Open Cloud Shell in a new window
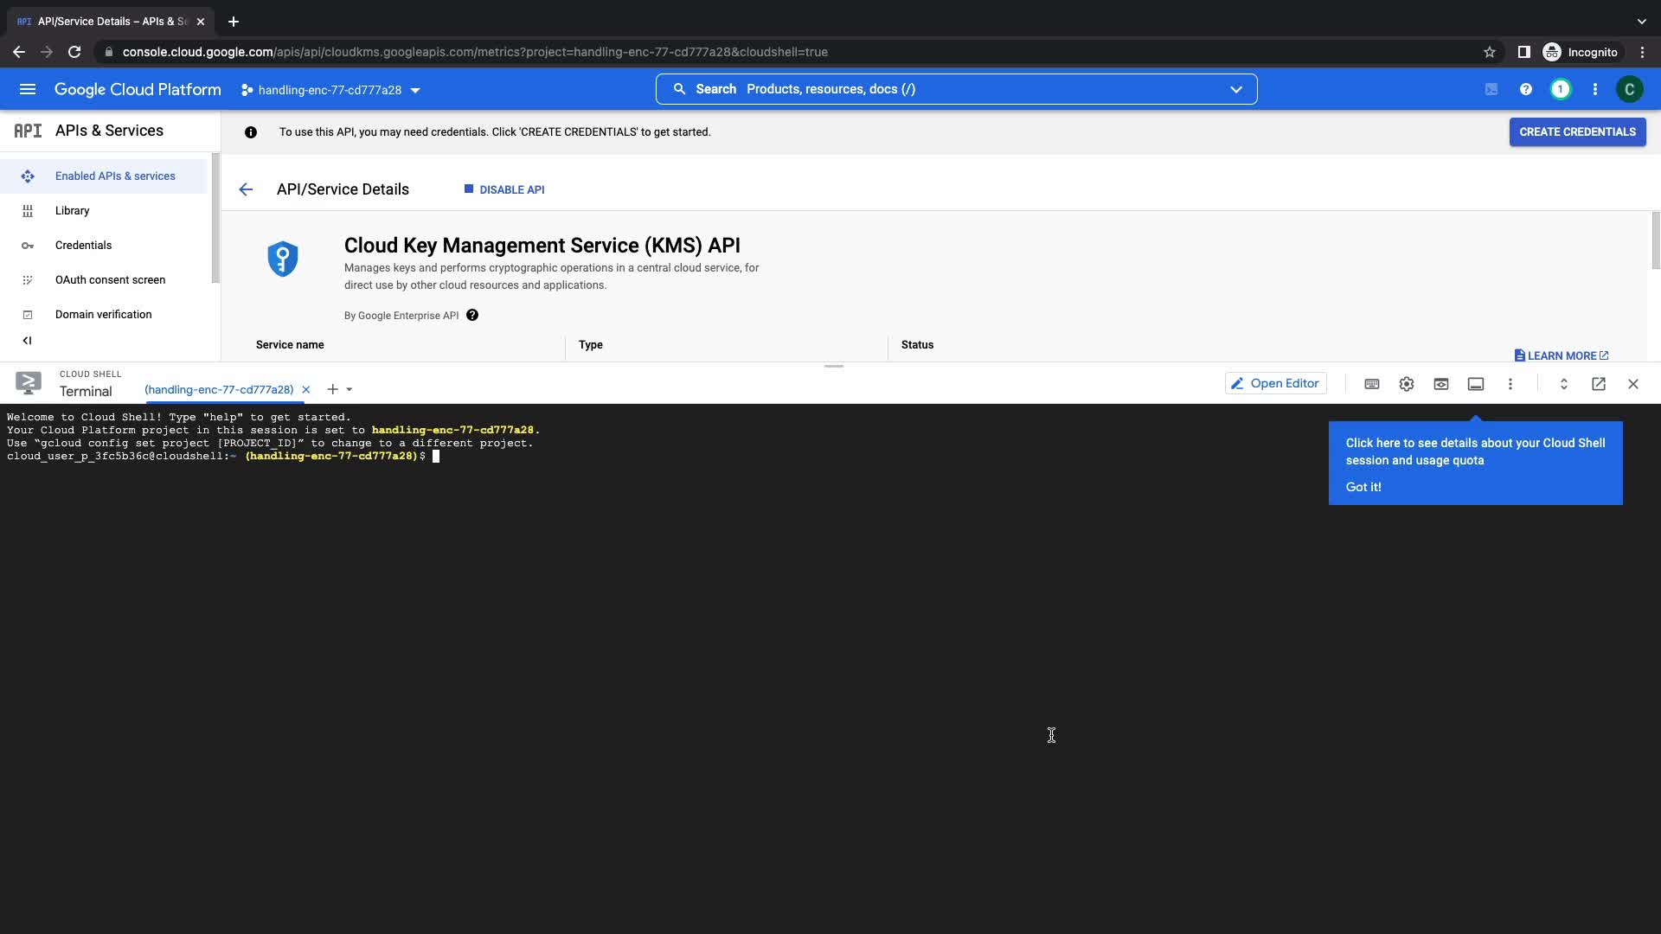Screen dimensions: 1661x934 [x=1599, y=384]
